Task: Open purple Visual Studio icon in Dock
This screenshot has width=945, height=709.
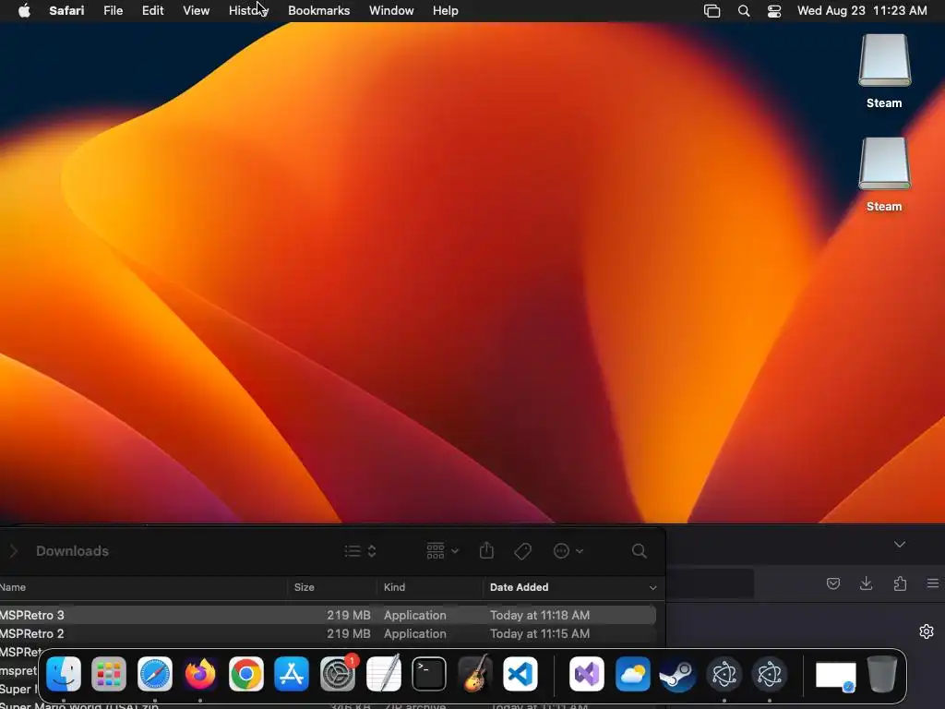Action: (x=587, y=674)
